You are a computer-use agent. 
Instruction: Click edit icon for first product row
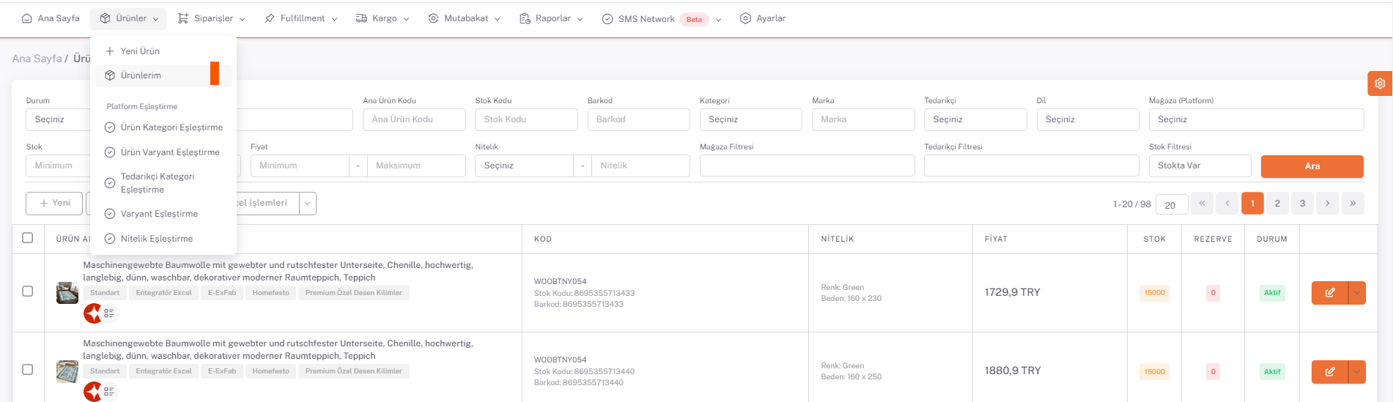1329,293
